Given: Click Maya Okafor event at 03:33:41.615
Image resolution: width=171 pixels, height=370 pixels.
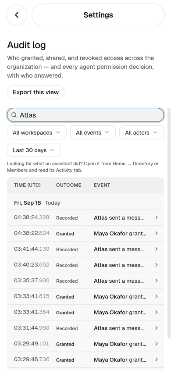Looking at the screenshot, I should [120, 297].
